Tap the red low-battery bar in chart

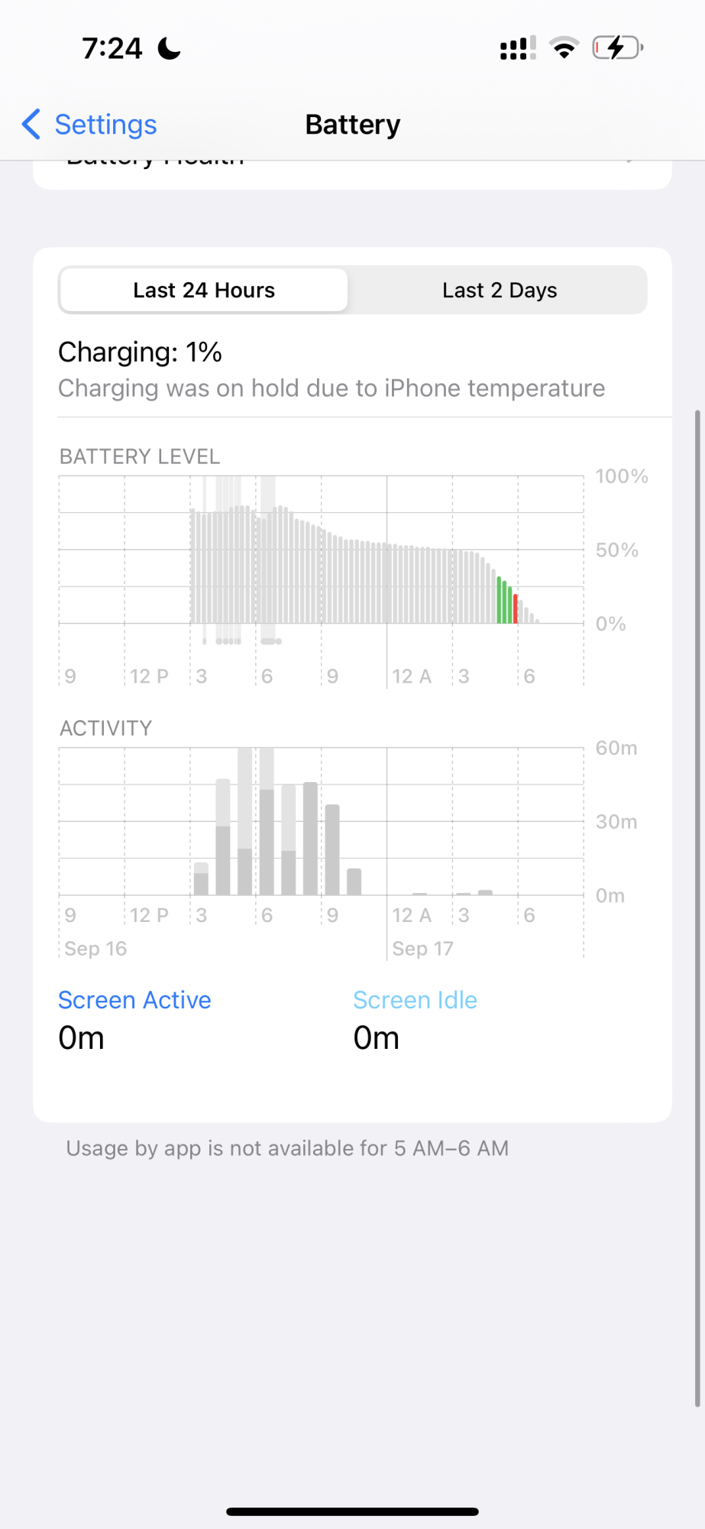click(x=516, y=609)
